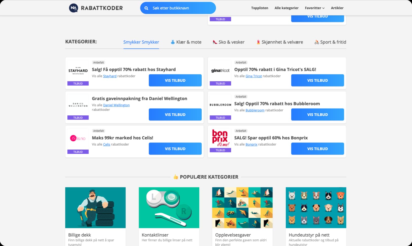Viewport: 412px width, 246px height.
Task: Open the Celis rabattkoder link
Action: [107, 144]
